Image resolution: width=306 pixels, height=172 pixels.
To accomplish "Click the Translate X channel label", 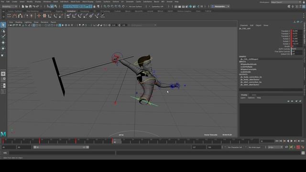I will pyautogui.click(x=285, y=31).
